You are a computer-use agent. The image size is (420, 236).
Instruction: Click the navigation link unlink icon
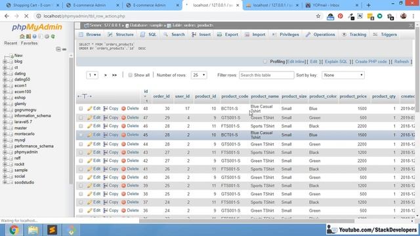pos(64,49)
